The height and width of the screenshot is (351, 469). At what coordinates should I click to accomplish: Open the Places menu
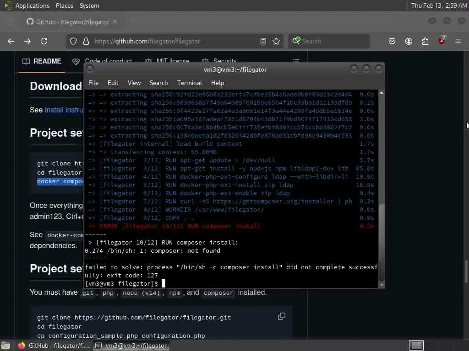64,5
